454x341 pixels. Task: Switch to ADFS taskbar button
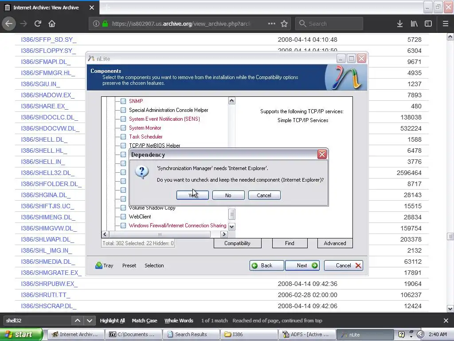tap(307, 334)
